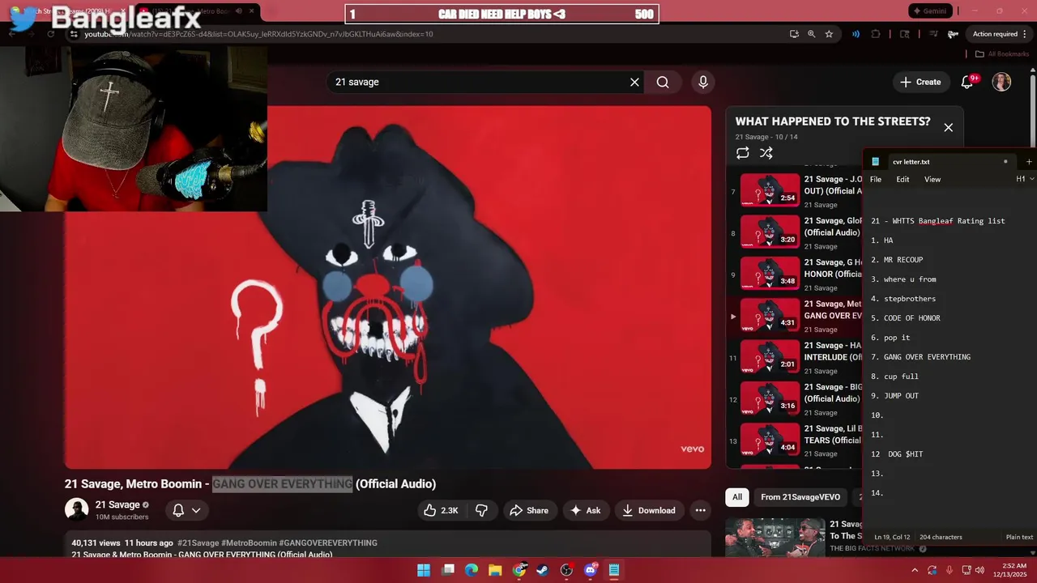Open the channel notification bell dropdown

point(187,510)
